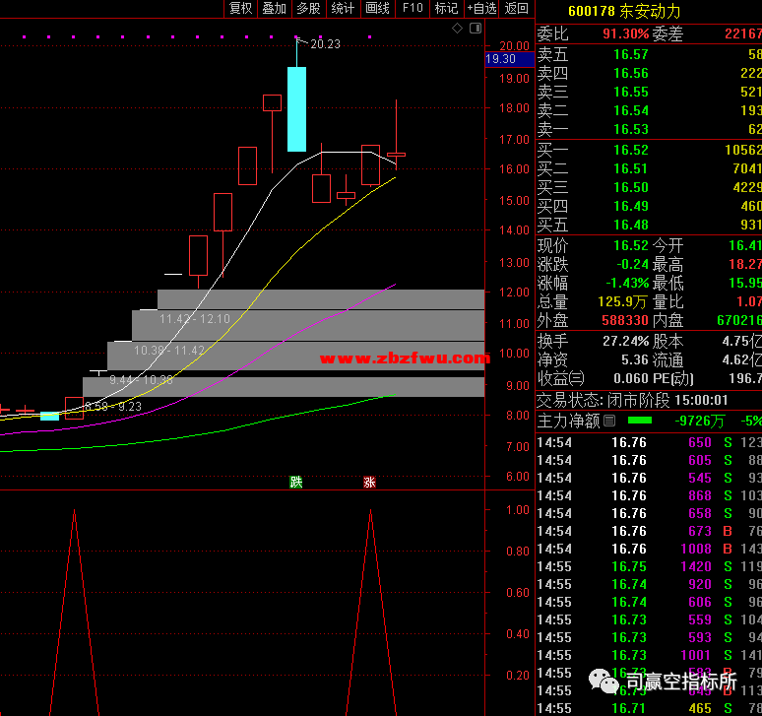Click the green 主力净额 bar
Screen dimensions: 762x716
click(x=640, y=420)
